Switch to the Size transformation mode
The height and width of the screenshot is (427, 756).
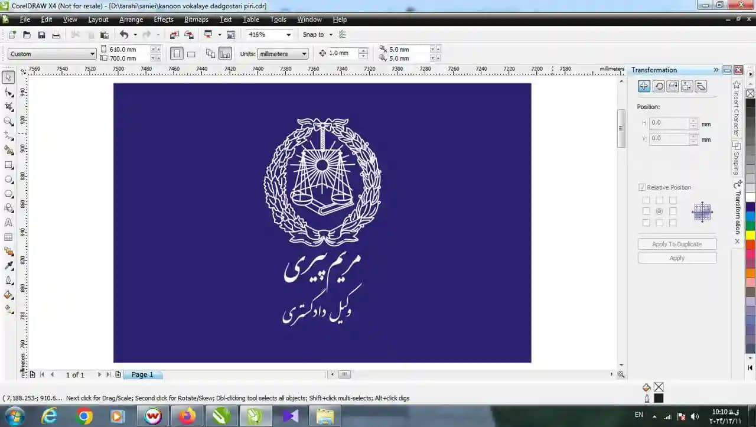[687, 86]
